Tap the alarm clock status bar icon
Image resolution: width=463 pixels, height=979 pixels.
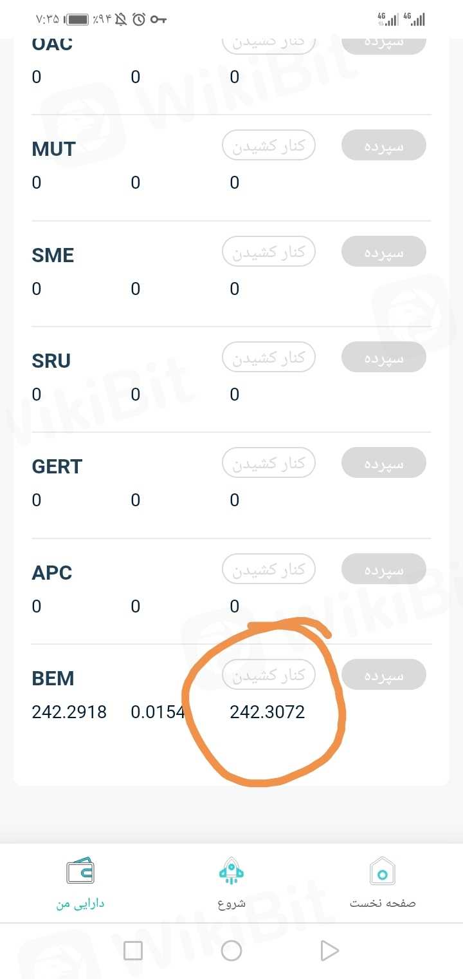pyautogui.click(x=139, y=19)
